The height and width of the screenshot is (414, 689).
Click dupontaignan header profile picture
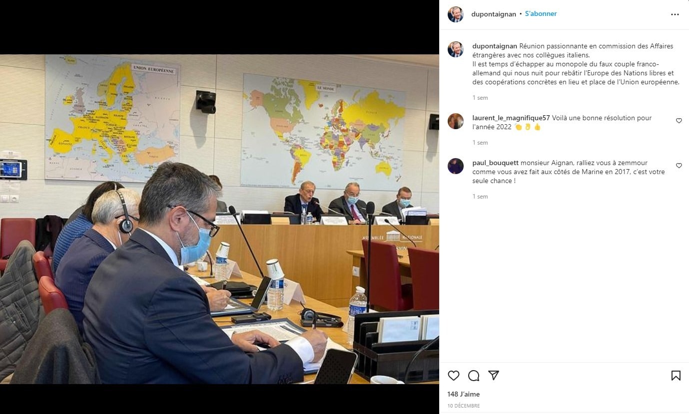(455, 14)
